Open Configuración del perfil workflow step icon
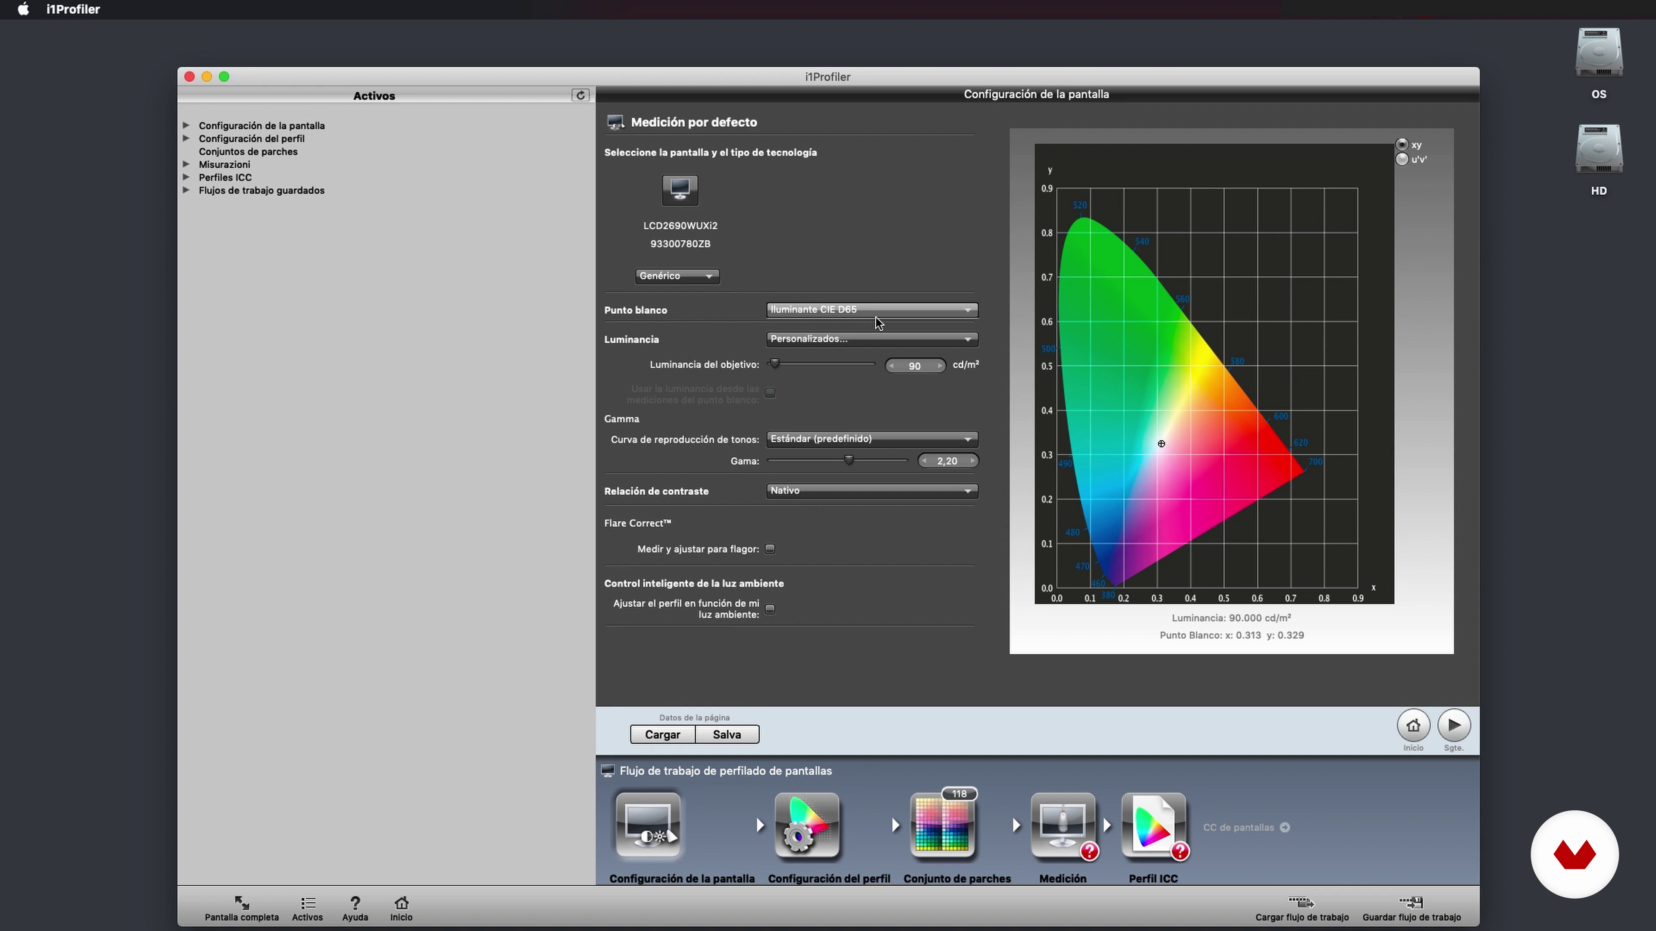Screen dimensions: 1656x931 pos(807,825)
